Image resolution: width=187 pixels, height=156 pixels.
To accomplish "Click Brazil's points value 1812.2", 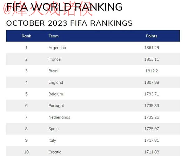I will click(x=152, y=71).
